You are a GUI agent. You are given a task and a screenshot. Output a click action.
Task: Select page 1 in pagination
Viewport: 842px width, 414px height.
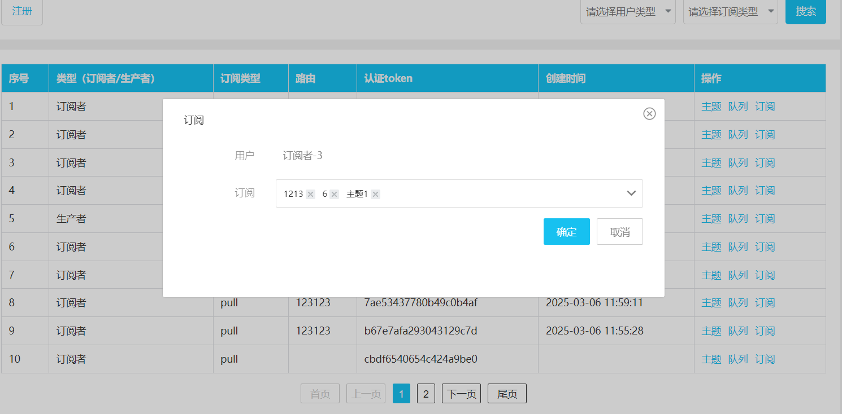pos(401,394)
